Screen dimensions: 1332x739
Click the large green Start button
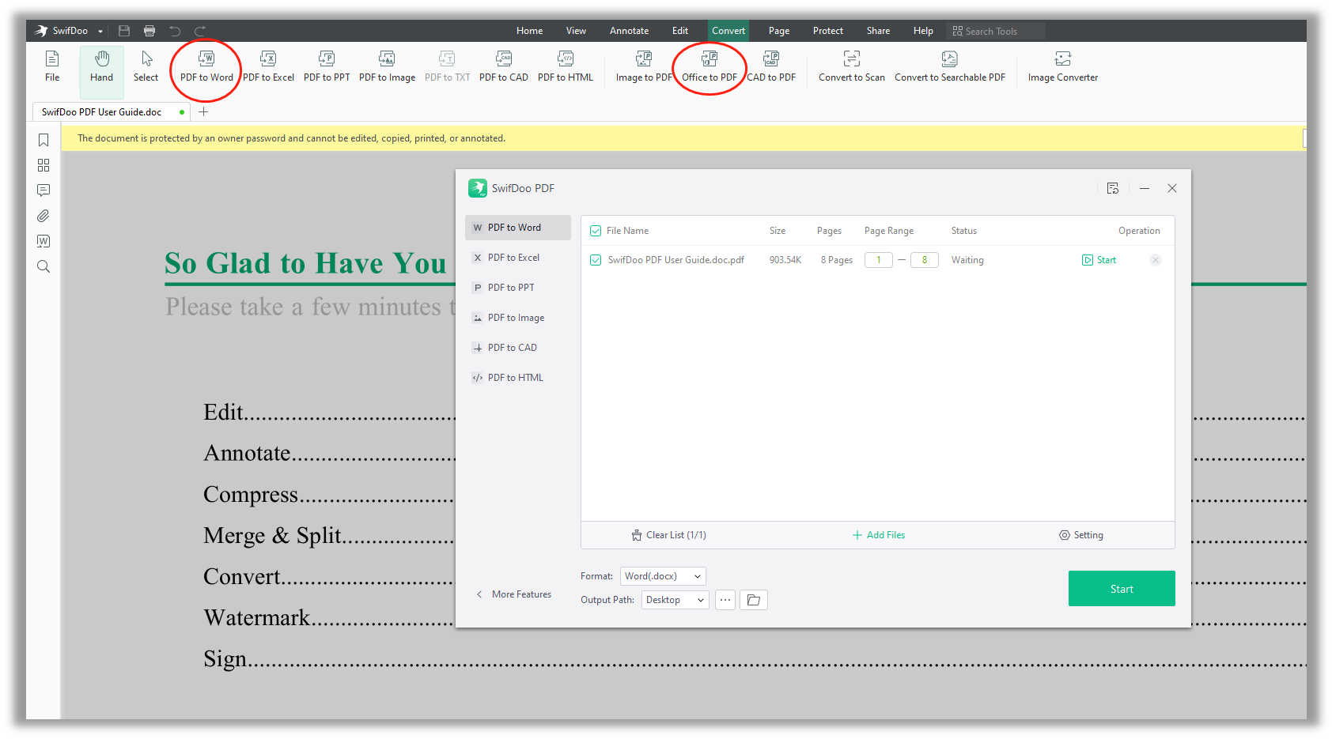[1122, 589]
